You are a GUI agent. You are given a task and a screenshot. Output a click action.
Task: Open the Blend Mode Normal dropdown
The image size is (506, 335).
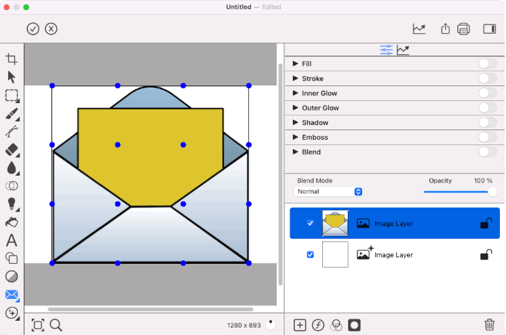[x=328, y=192]
